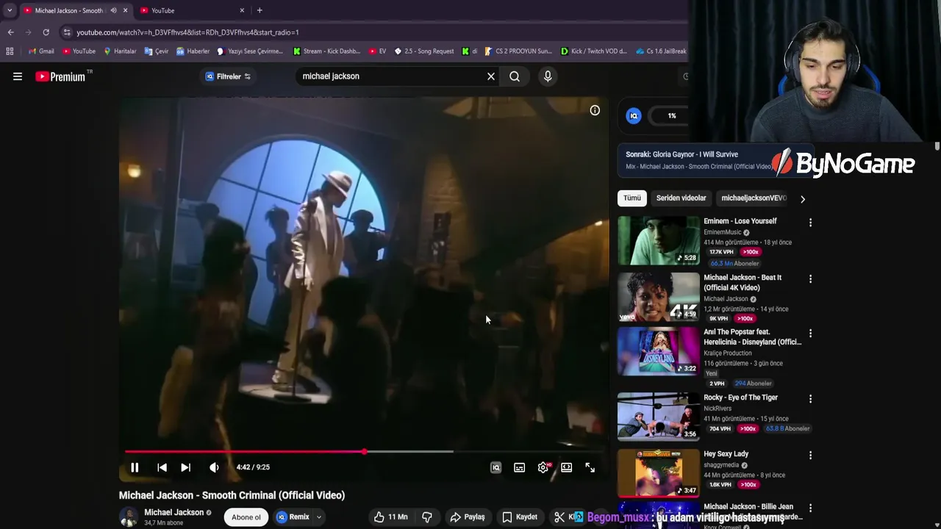Screen dimensions: 941x529
Task: Skip back to the previous video
Action: pyautogui.click(x=162, y=467)
